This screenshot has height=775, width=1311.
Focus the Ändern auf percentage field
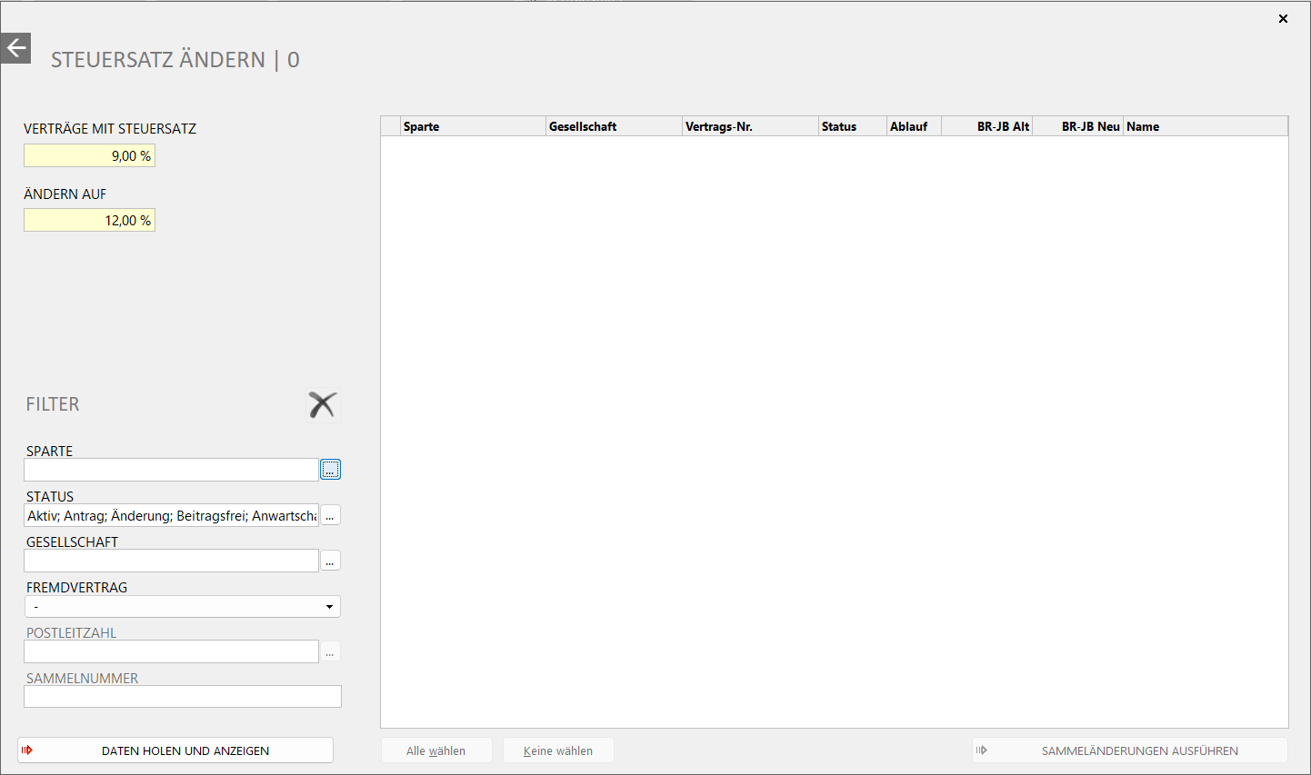click(x=89, y=221)
